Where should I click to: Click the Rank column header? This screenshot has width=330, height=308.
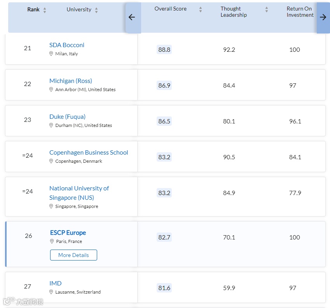tap(33, 9)
